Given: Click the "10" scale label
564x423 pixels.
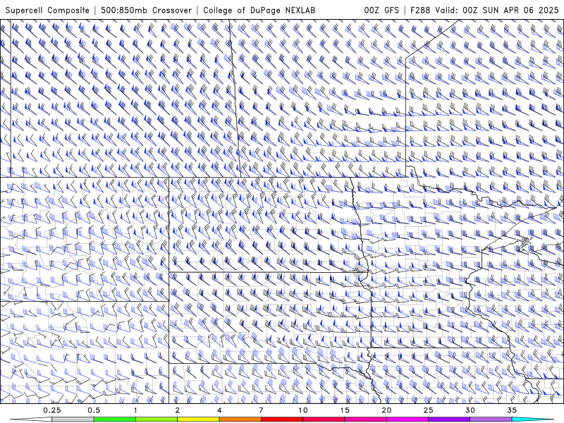Looking at the screenshot, I should [303, 410].
